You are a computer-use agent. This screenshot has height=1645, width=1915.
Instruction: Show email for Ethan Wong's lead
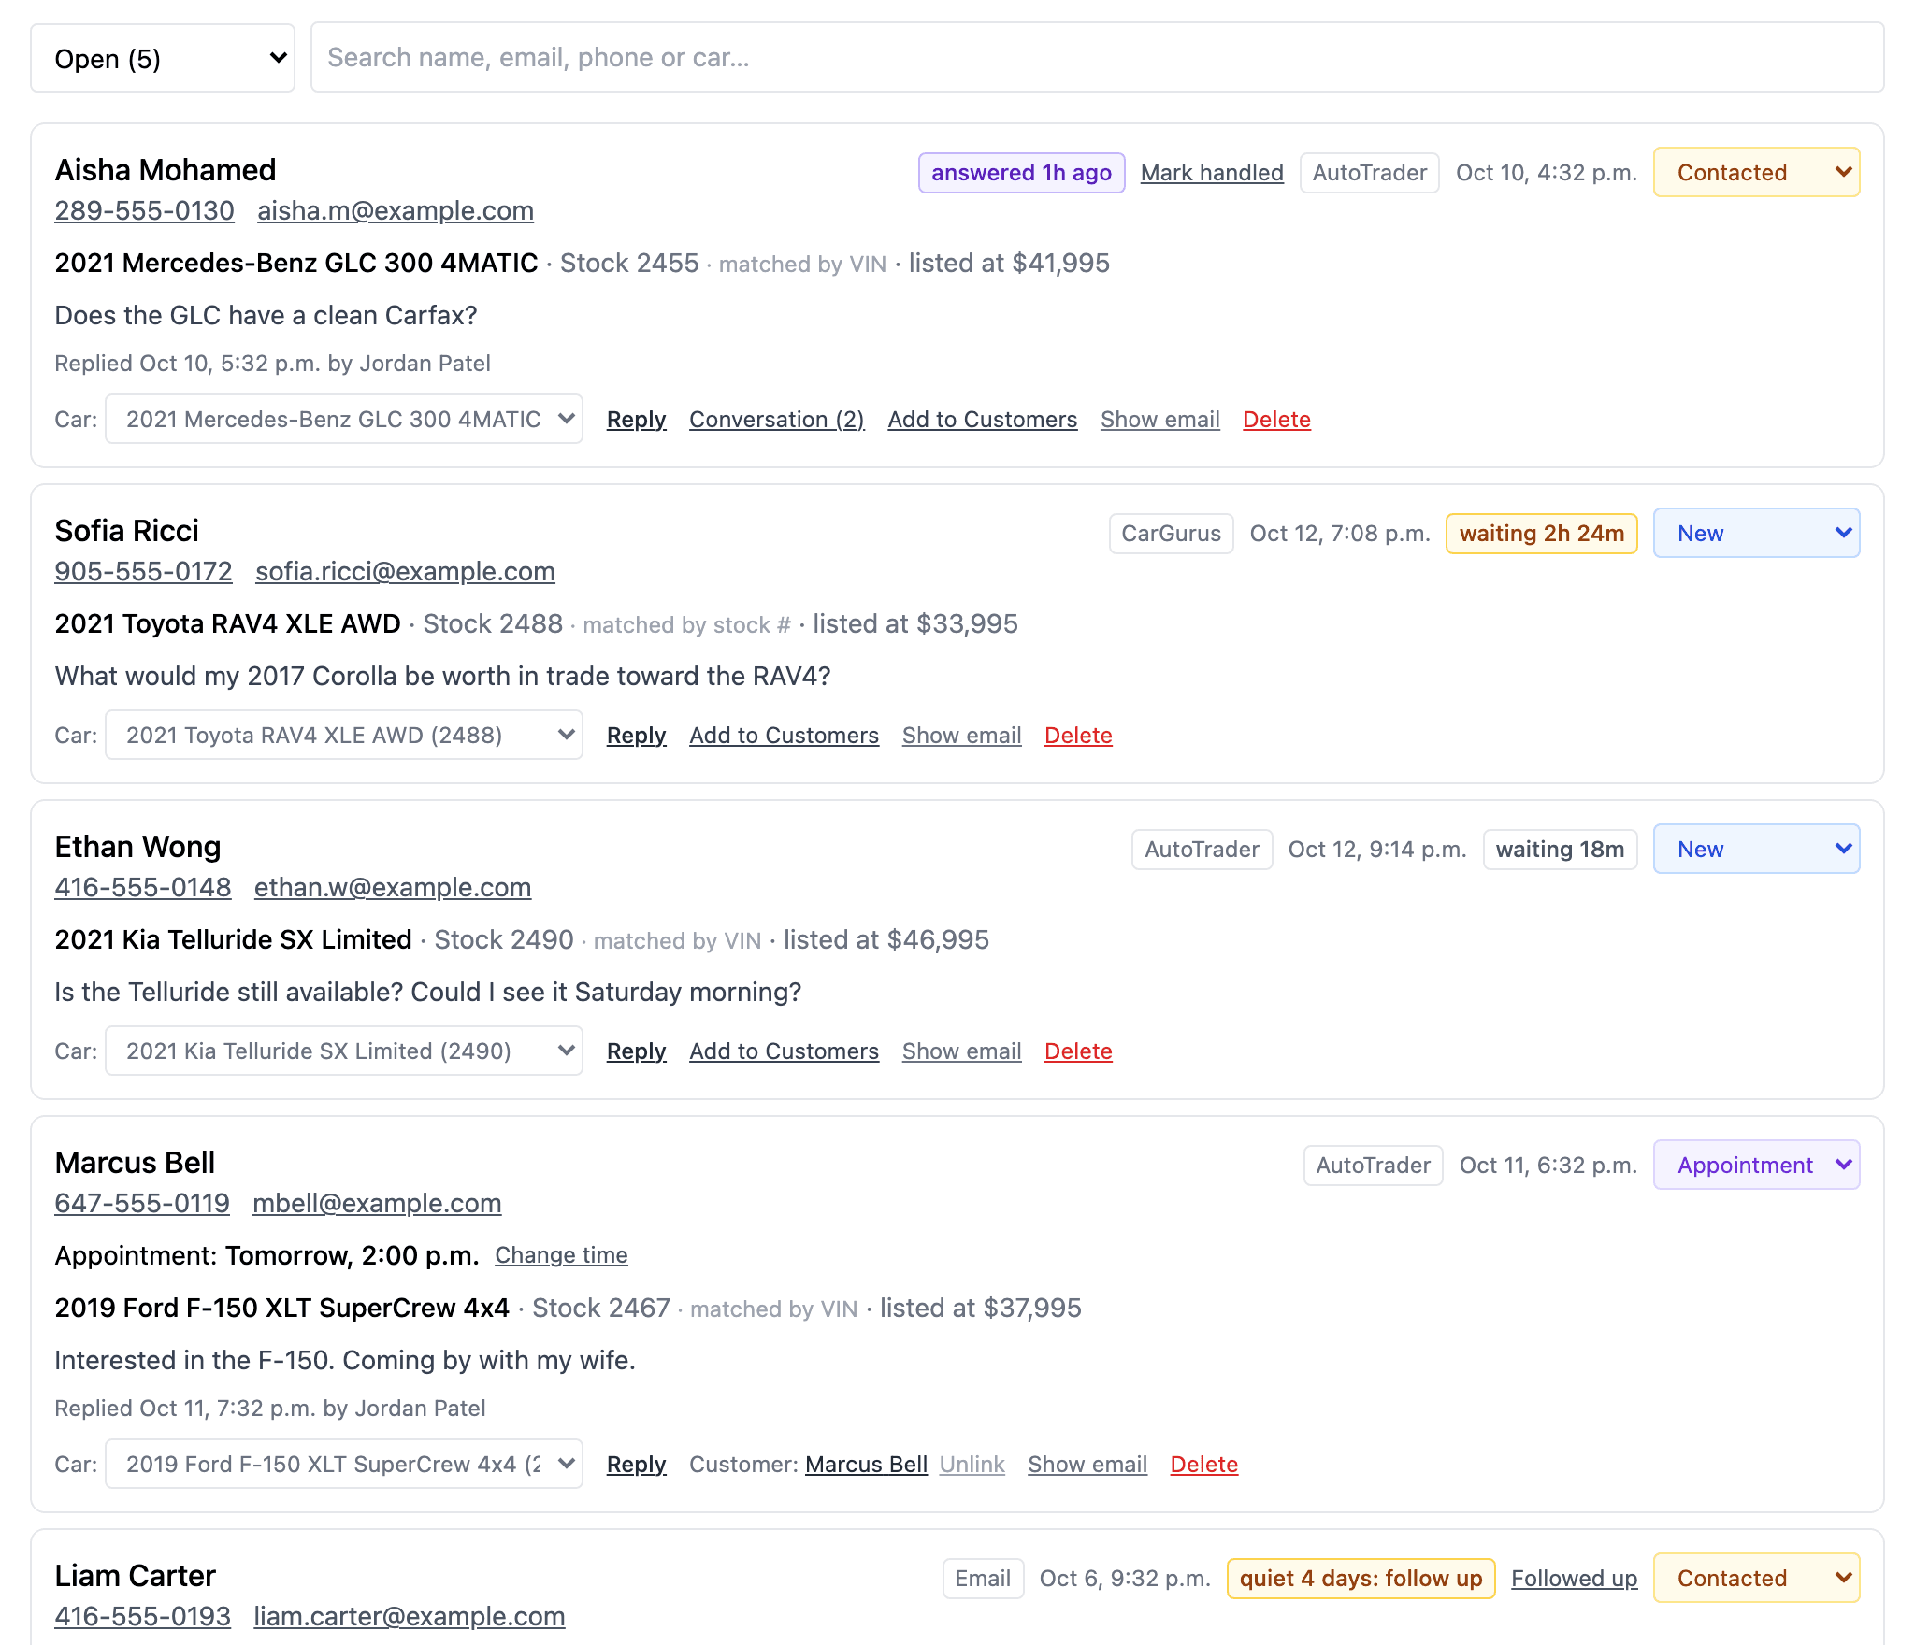pyautogui.click(x=961, y=1051)
